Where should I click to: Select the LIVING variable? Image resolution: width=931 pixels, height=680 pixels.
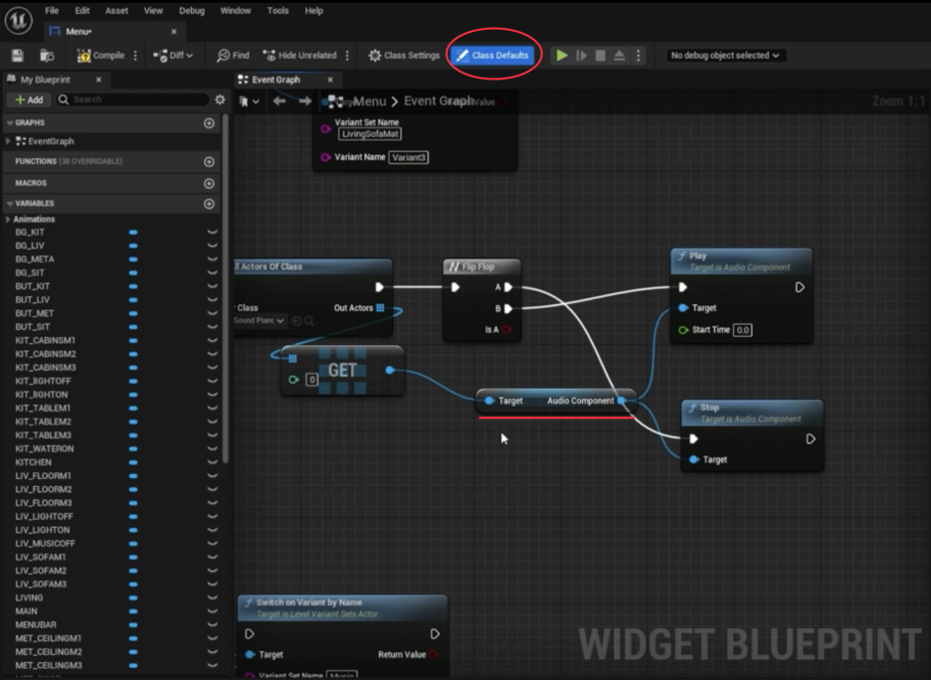click(29, 597)
